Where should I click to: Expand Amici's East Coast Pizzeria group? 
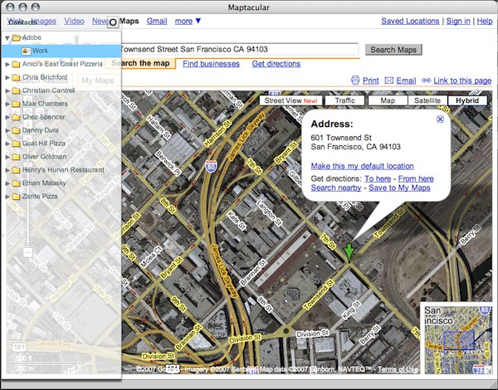click(x=7, y=64)
